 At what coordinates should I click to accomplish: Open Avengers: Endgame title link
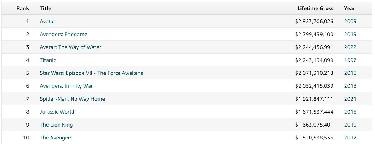tap(64, 34)
